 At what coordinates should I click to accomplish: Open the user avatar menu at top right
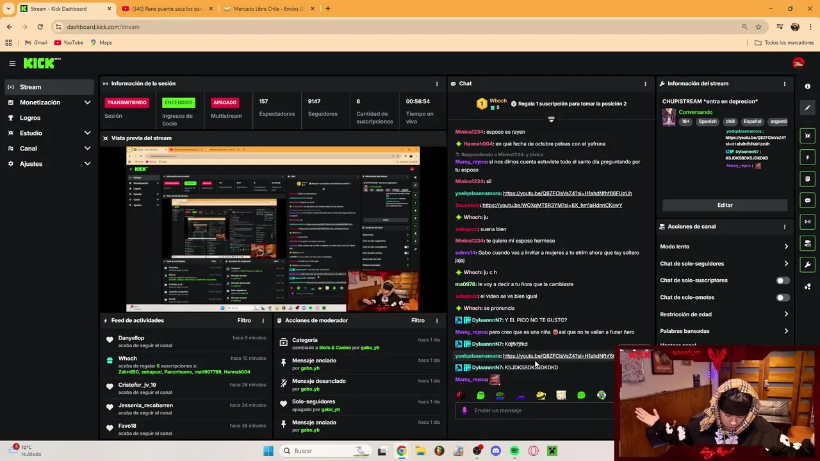click(798, 63)
